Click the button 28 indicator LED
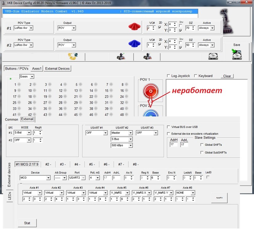 point(65,102)
